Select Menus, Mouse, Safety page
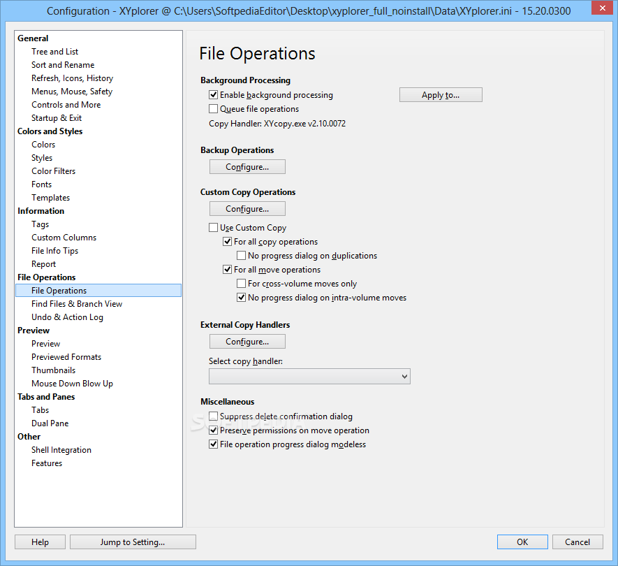 (x=72, y=92)
